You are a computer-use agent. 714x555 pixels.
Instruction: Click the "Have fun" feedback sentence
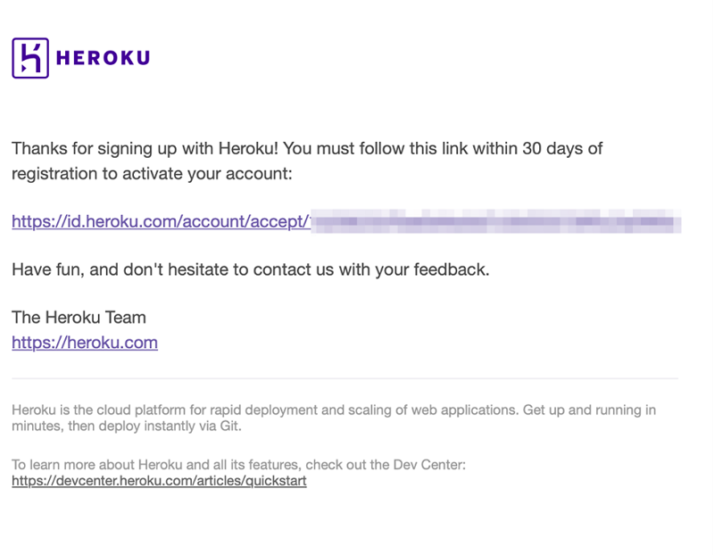[250, 269]
